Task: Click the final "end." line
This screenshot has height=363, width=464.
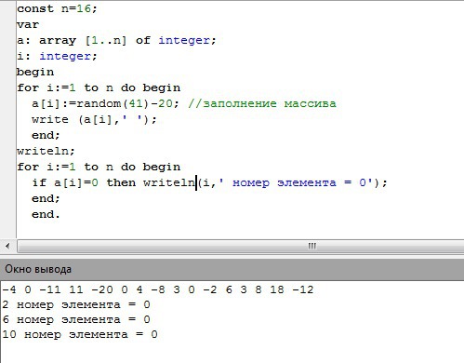Action: (x=46, y=214)
